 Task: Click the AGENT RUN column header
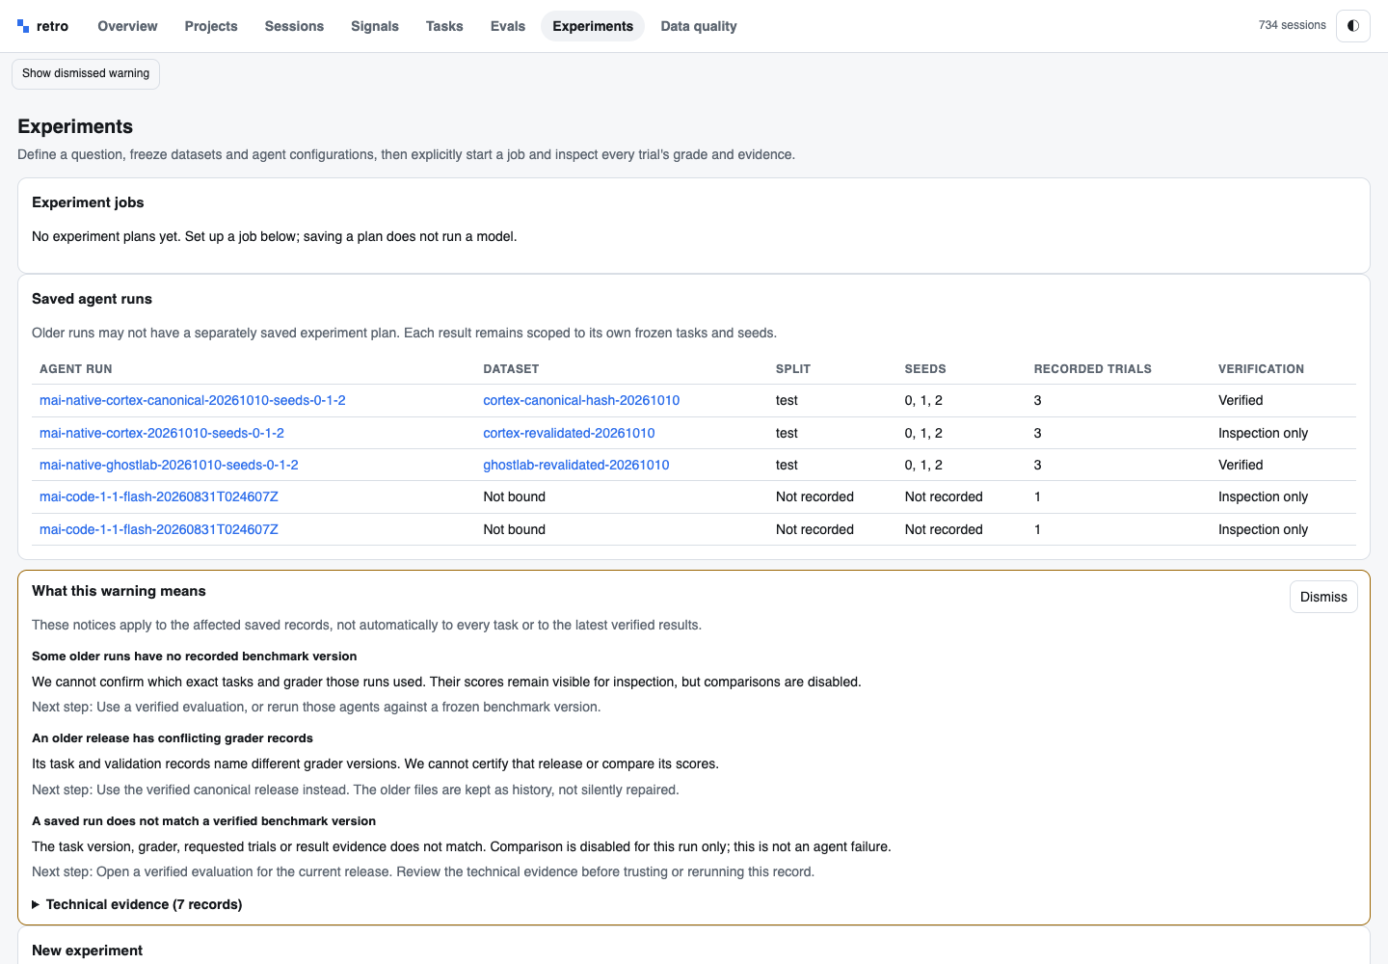click(x=76, y=369)
